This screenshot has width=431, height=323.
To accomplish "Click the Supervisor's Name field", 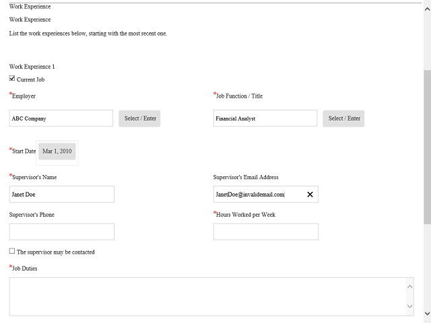I will [x=62, y=194].
